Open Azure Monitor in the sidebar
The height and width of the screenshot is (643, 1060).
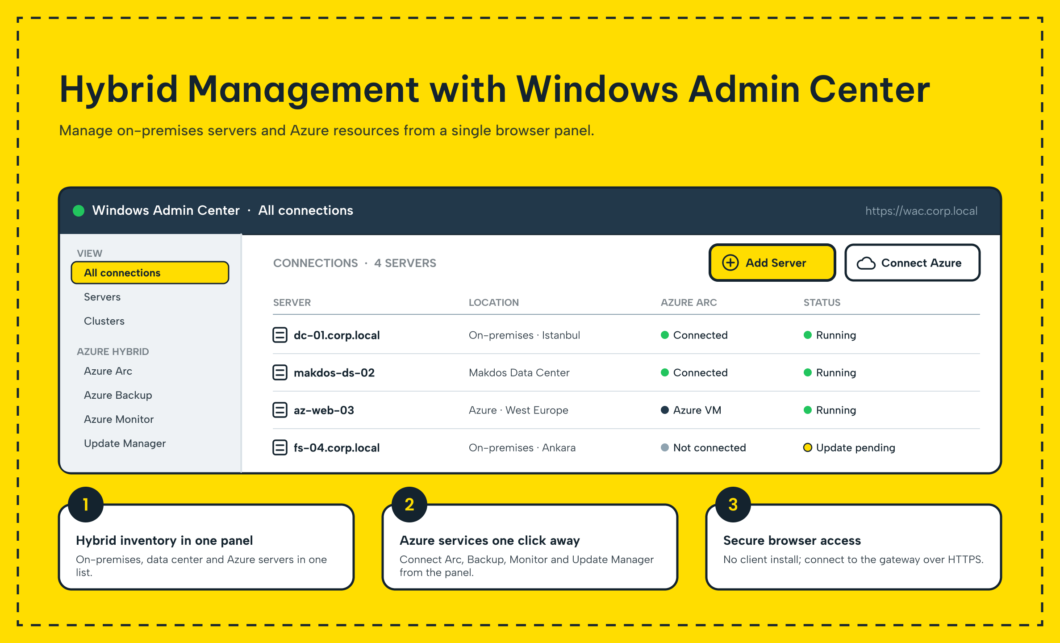pyautogui.click(x=119, y=419)
